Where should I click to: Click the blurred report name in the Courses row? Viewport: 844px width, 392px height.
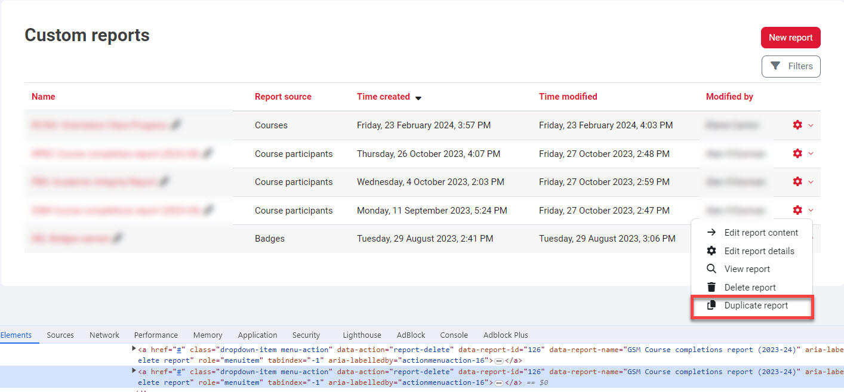coord(98,125)
